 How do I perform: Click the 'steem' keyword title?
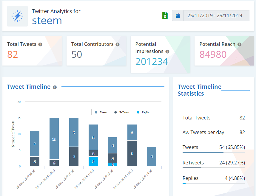point(47,21)
